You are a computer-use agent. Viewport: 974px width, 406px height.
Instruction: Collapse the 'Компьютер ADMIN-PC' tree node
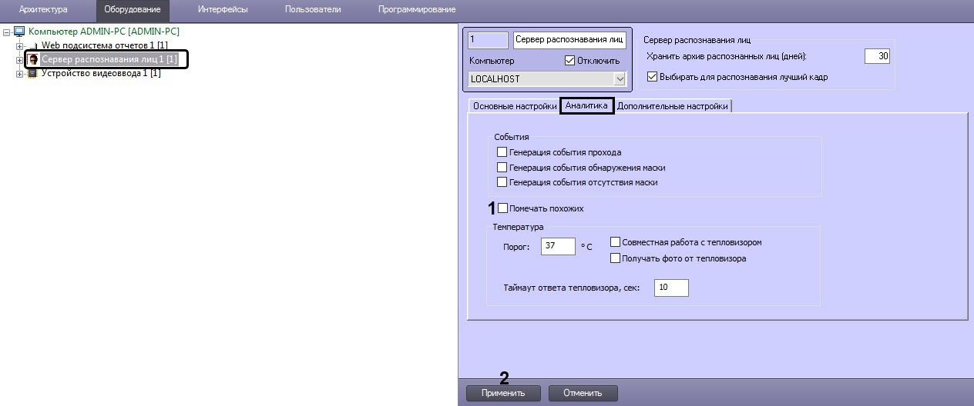7,32
